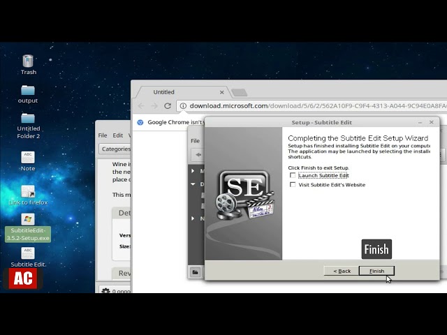The image size is (447, 335).
Task: Click folder icon in file manager status bar
Action: click(x=196, y=272)
